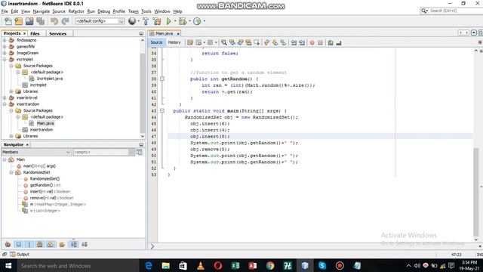Switch to History view of editor
483x272 pixels.
pos(174,42)
